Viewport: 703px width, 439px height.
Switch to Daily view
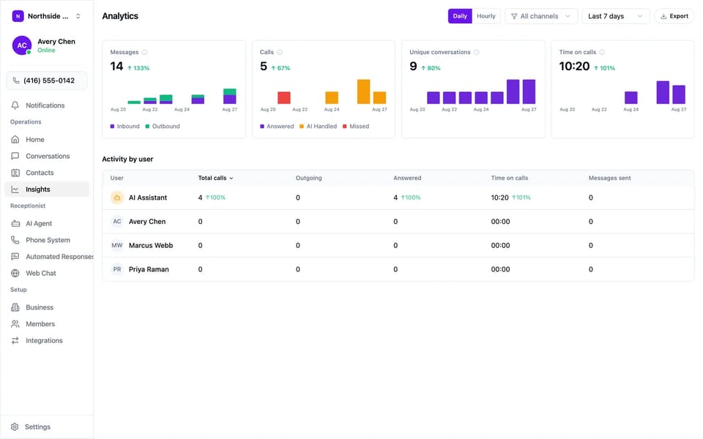point(460,16)
